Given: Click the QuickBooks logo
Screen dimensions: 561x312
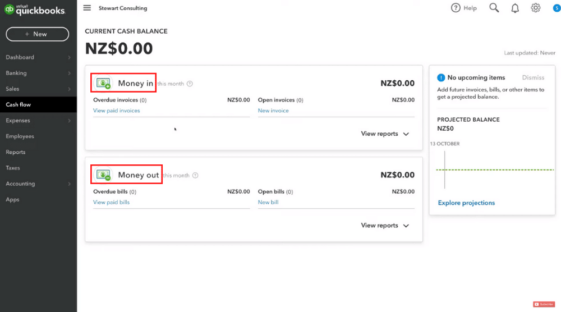Looking at the screenshot, I should tap(34, 10).
